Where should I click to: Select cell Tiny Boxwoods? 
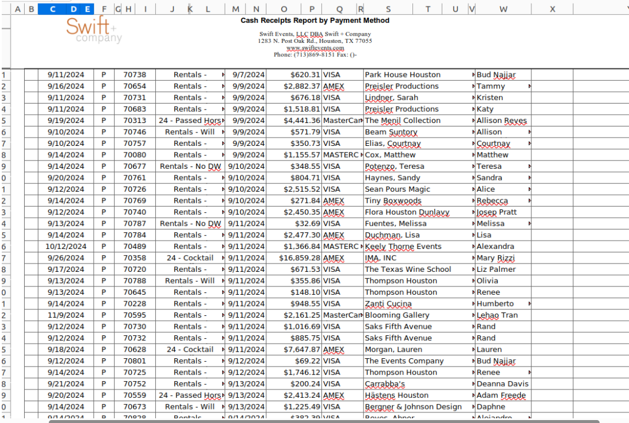click(419, 201)
